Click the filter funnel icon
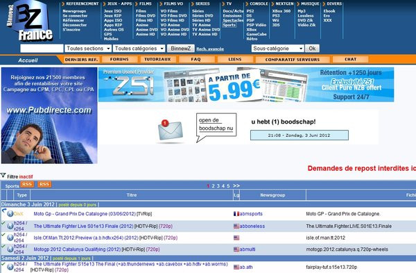The image size is (416, 273). pos(3,176)
